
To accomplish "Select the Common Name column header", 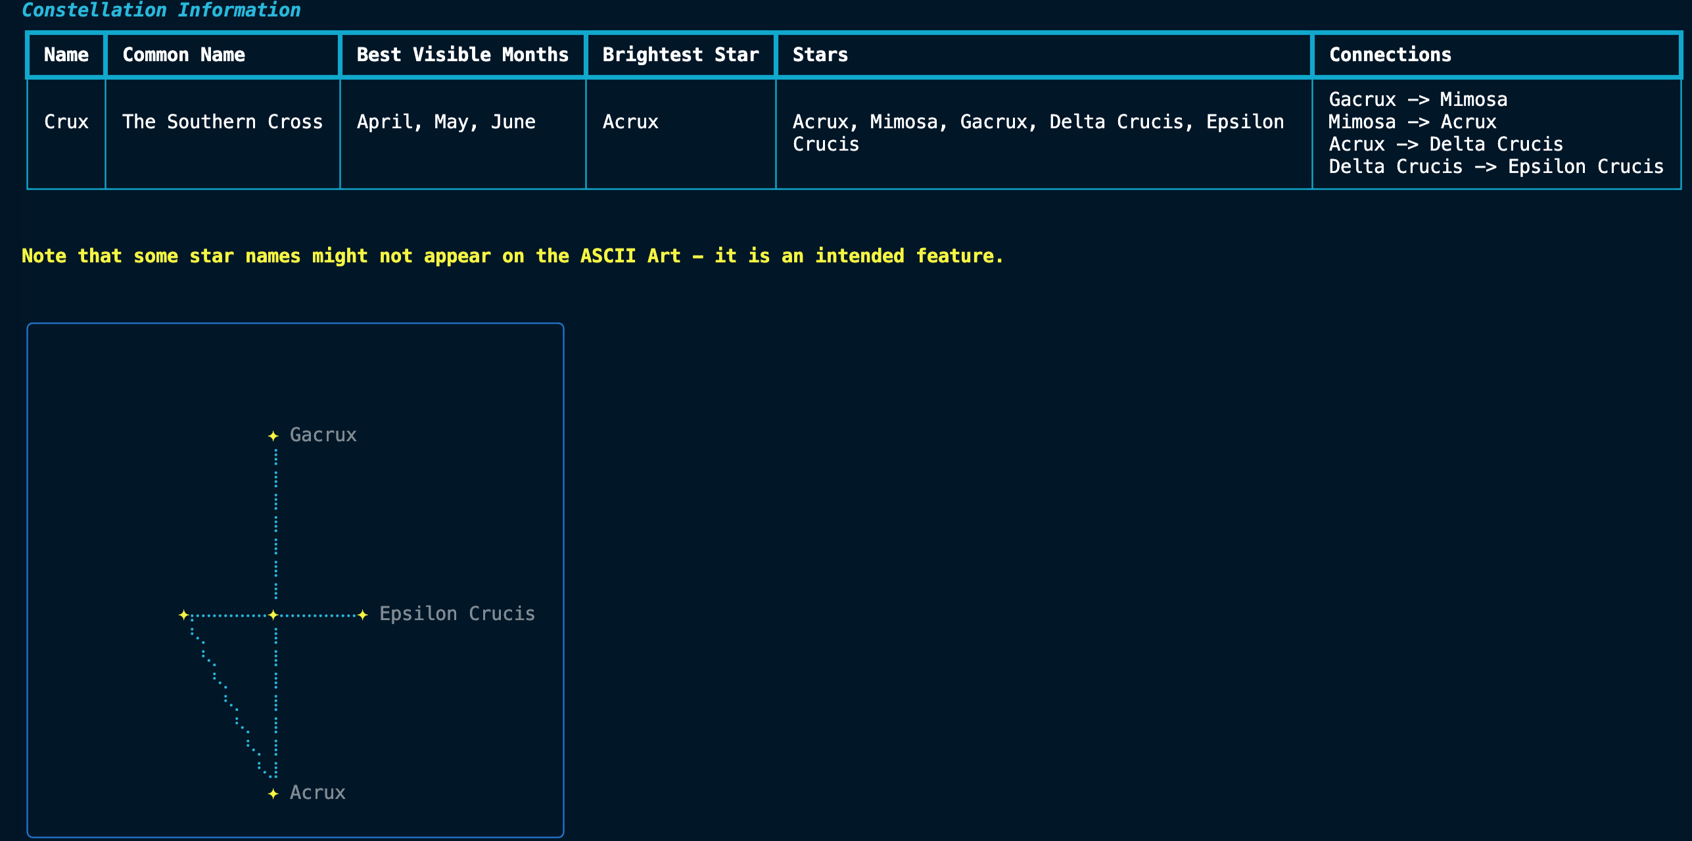I will tap(223, 55).
